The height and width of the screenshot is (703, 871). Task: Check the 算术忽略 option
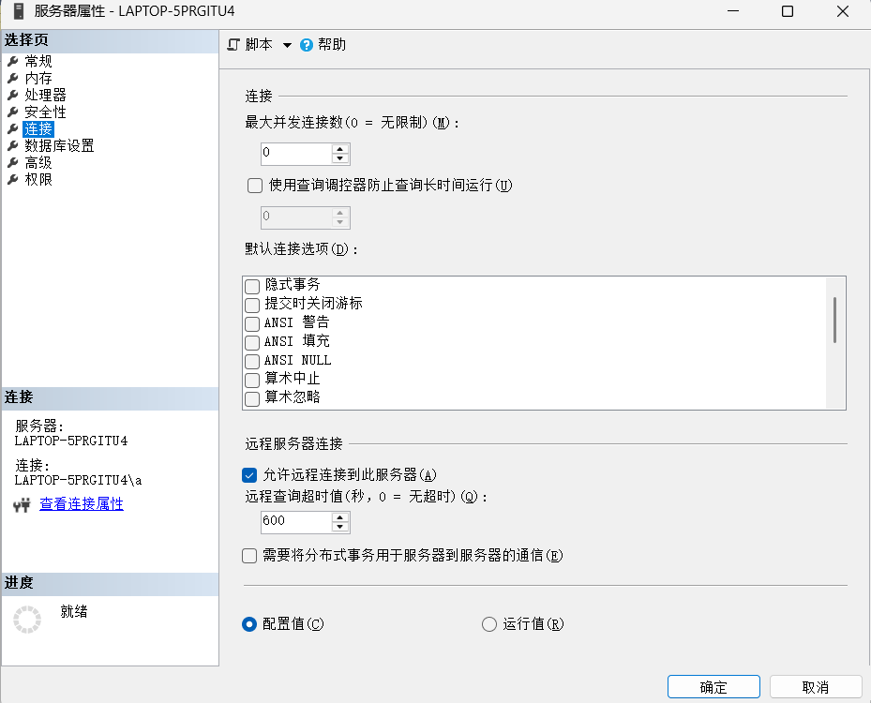pyautogui.click(x=252, y=398)
